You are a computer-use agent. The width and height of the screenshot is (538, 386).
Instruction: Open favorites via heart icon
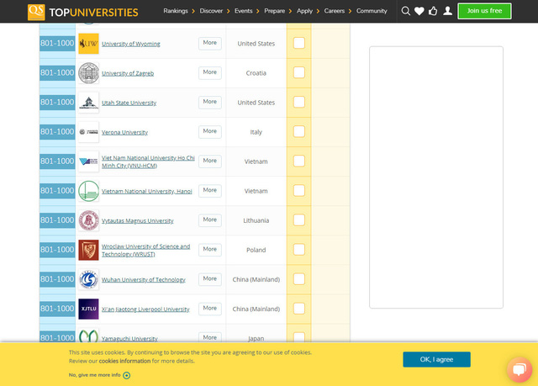pyautogui.click(x=419, y=11)
